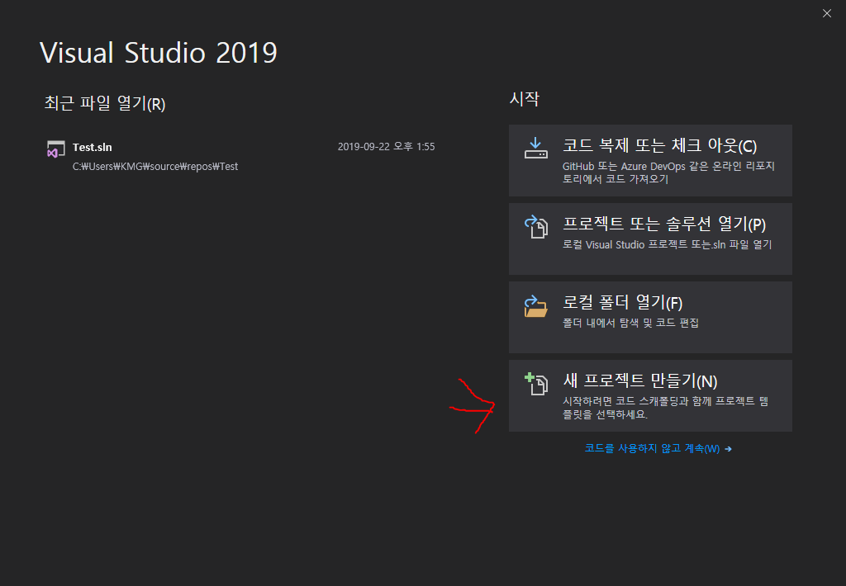The image size is (846, 586).
Task: Click the 시작 heading
Action: (524, 99)
